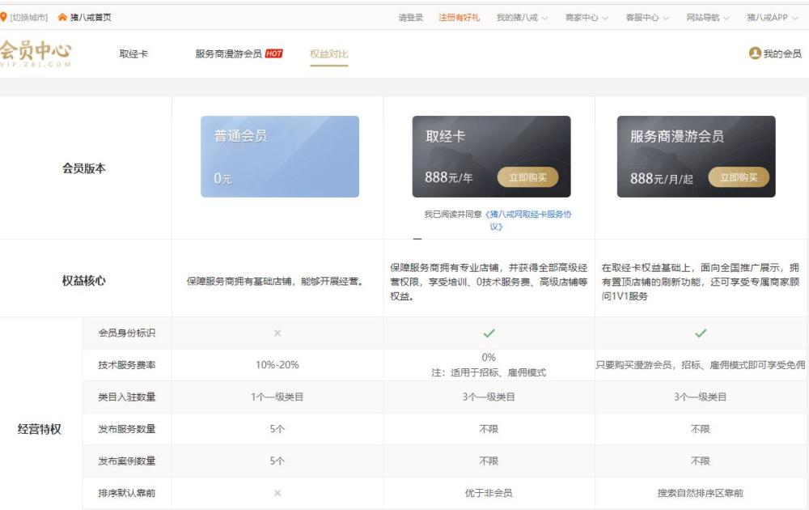Click 立即购买 on 取经卡 card
Viewport: 809px width, 510px height.
[x=527, y=177]
